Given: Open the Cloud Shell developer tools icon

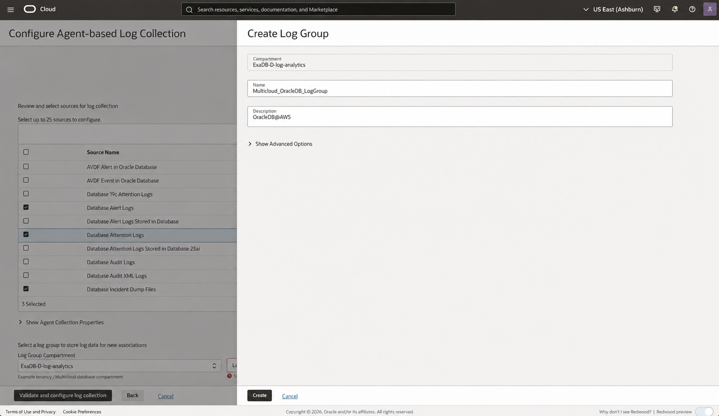Looking at the screenshot, I should [x=657, y=9].
